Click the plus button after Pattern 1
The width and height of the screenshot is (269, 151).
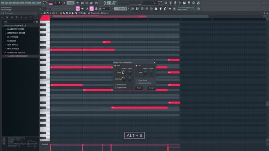[x=129, y=8]
